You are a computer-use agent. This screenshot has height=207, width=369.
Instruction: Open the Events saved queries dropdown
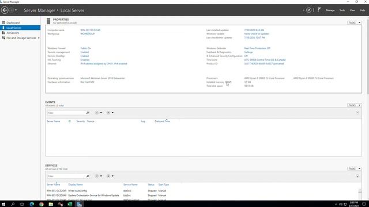tap(110, 113)
